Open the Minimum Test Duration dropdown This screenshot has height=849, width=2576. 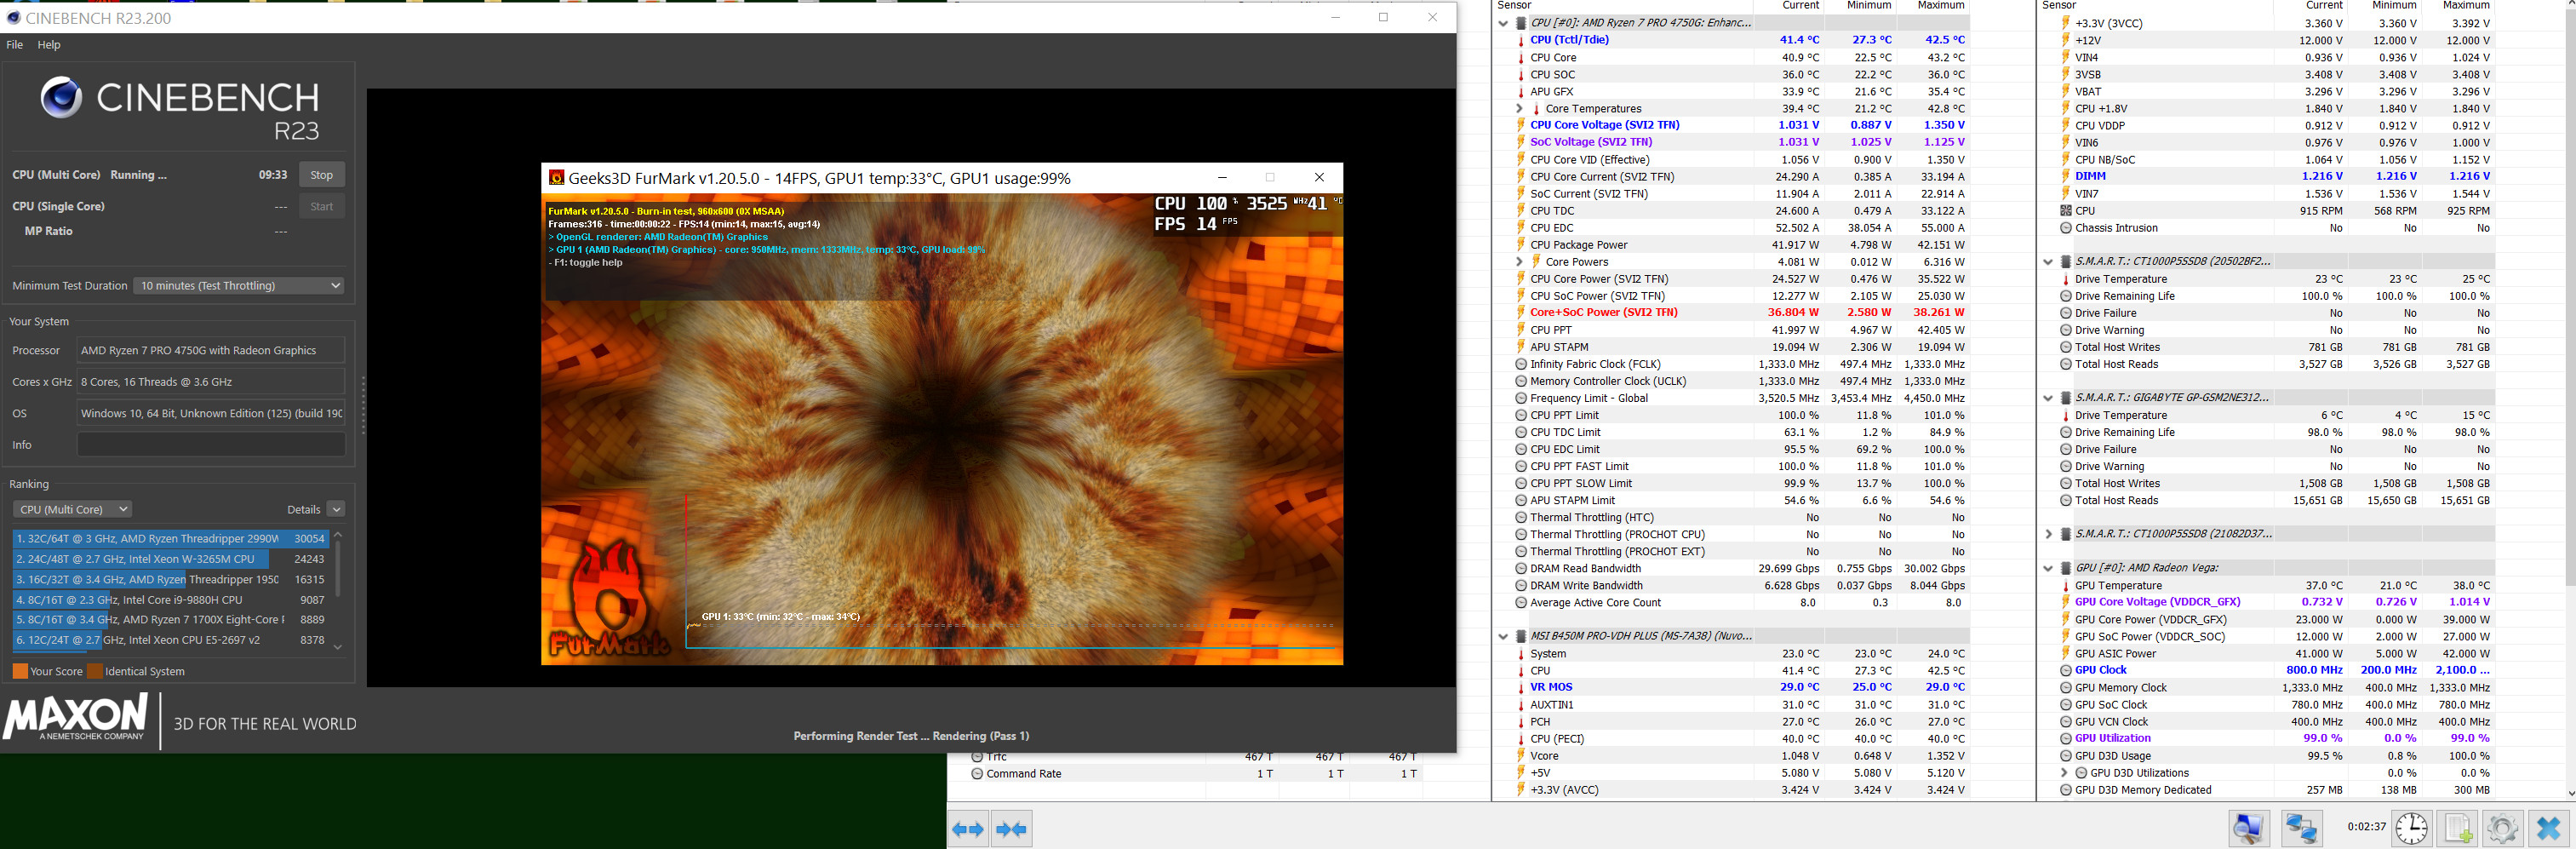[239, 286]
